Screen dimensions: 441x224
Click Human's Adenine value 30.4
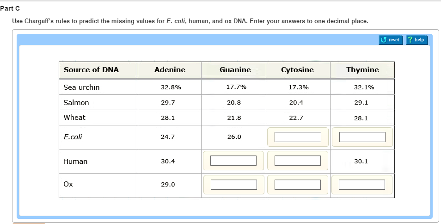168,162
